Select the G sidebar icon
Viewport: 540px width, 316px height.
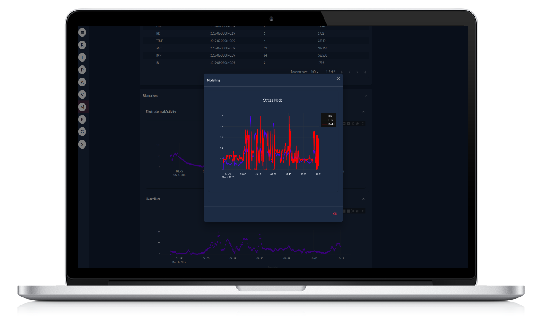pyautogui.click(x=82, y=132)
